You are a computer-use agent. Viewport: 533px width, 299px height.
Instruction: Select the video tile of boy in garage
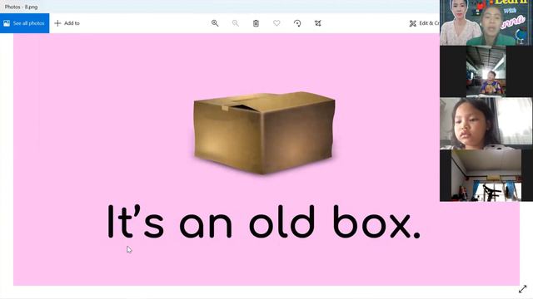486,71
